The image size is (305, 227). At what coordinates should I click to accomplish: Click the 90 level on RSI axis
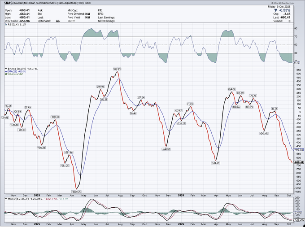(x=296, y=28)
